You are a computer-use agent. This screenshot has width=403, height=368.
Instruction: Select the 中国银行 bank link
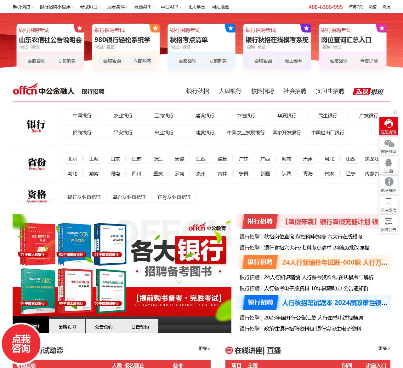(82, 115)
